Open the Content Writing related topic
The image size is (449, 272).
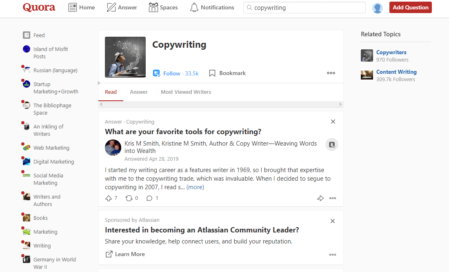pyautogui.click(x=396, y=72)
